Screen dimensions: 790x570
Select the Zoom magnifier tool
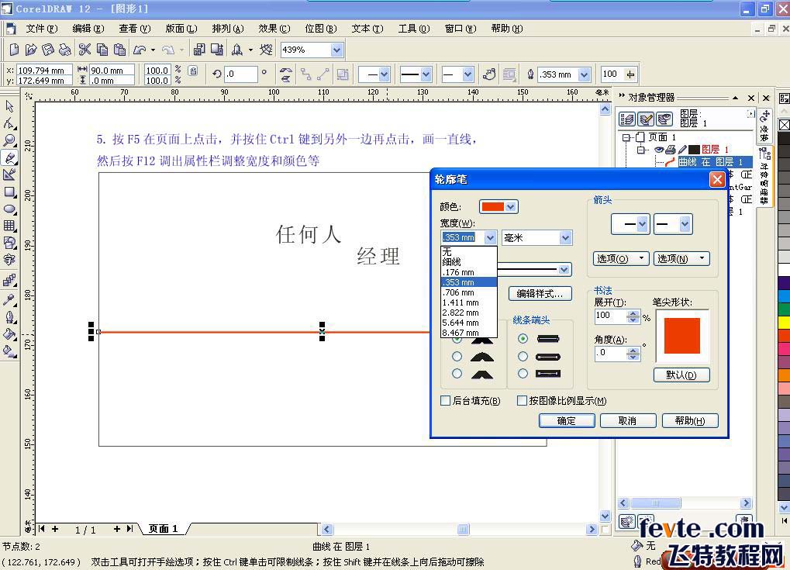(x=9, y=140)
